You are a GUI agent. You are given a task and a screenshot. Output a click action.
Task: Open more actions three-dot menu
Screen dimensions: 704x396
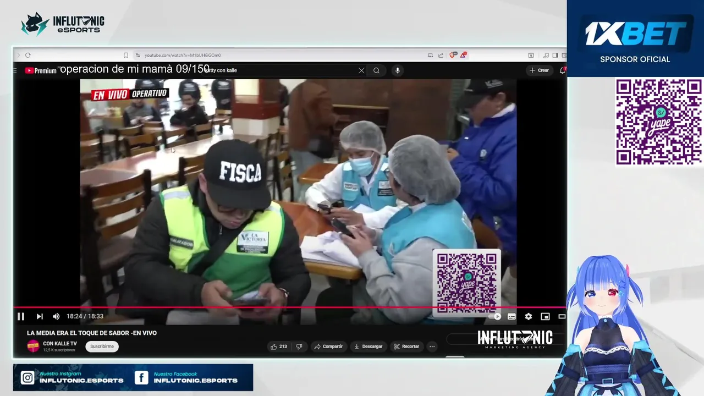click(432, 346)
